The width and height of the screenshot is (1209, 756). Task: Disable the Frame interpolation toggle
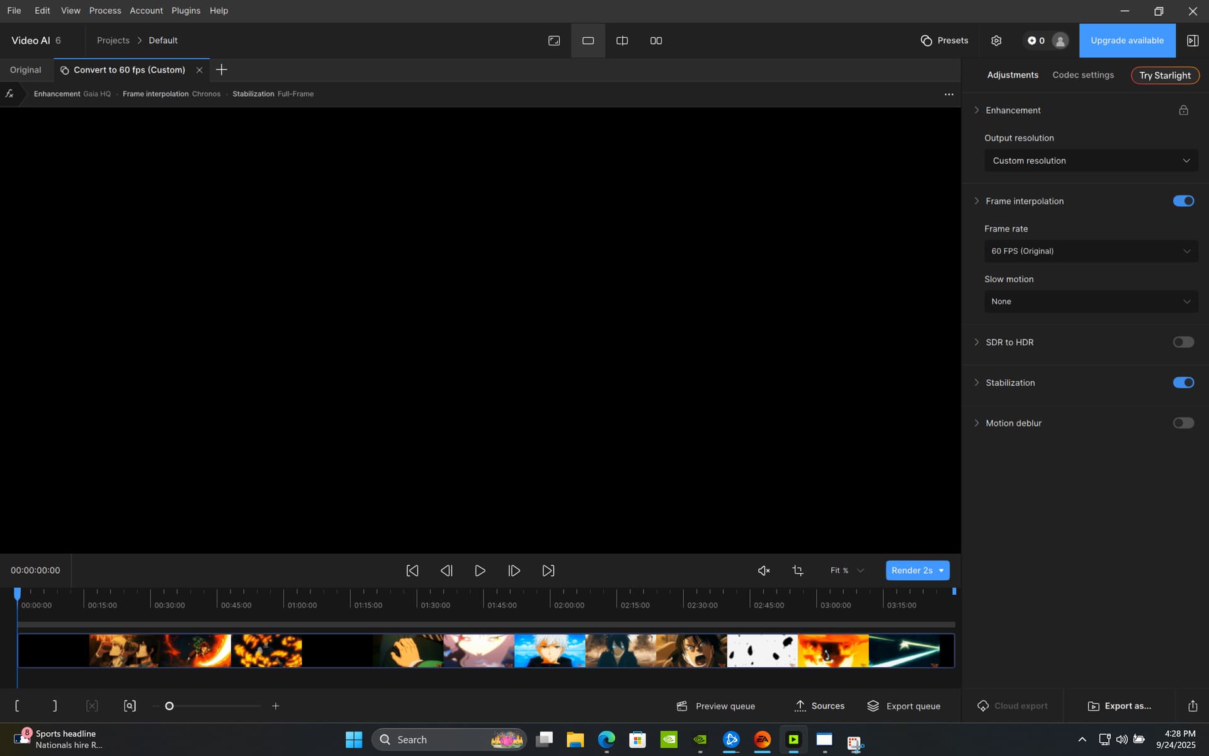pos(1183,201)
